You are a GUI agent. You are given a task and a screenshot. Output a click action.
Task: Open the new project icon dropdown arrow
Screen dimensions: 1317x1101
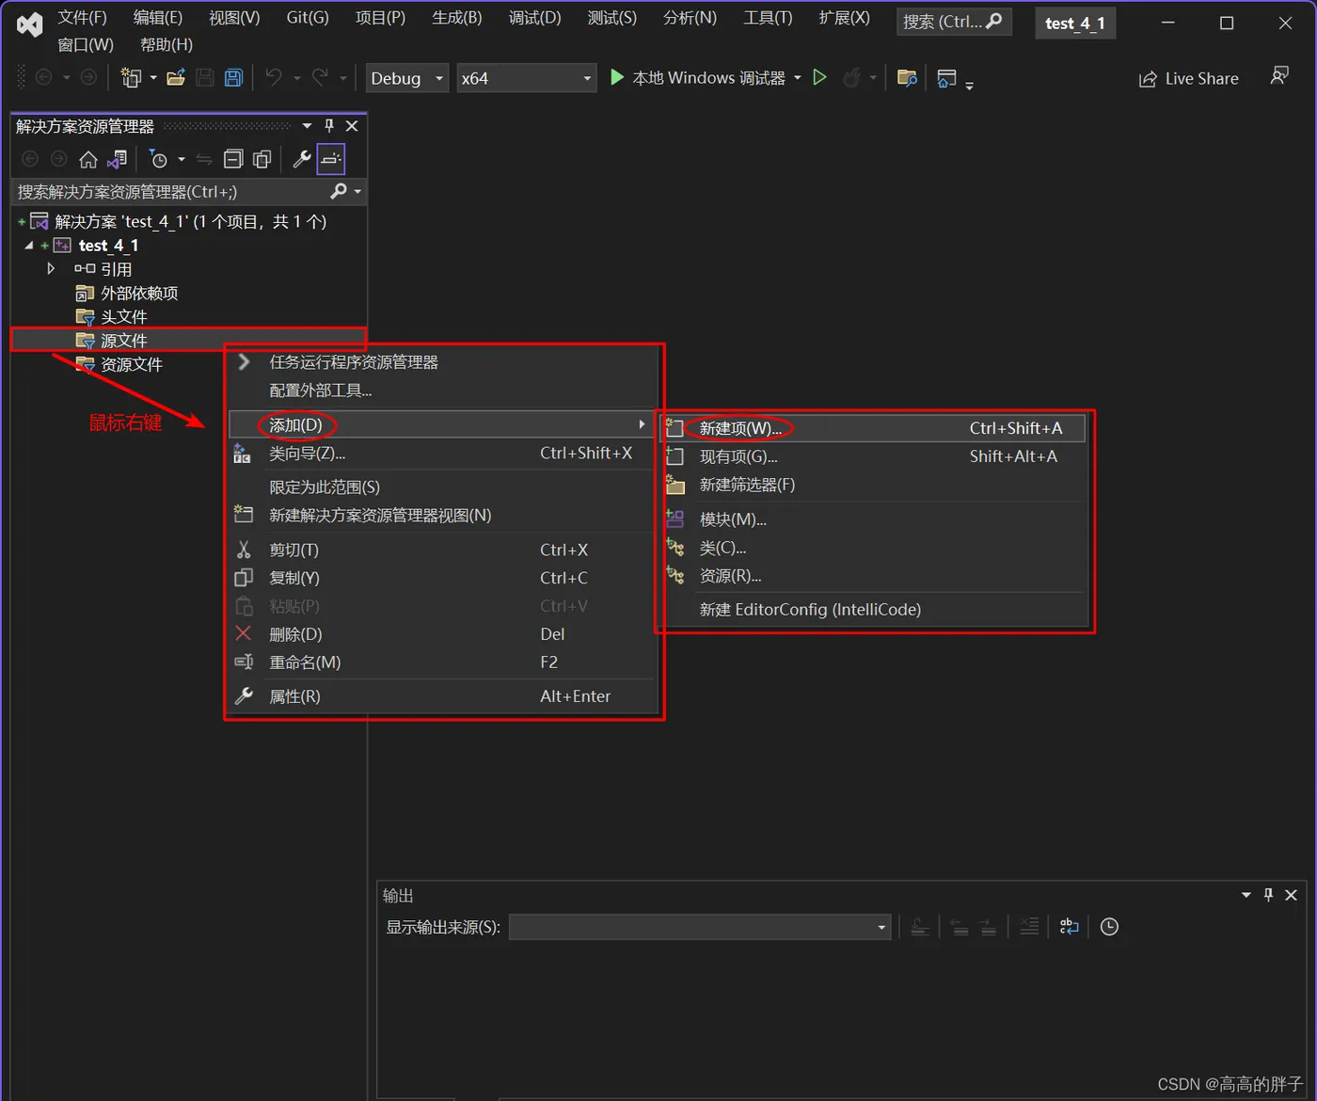tap(153, 78)
